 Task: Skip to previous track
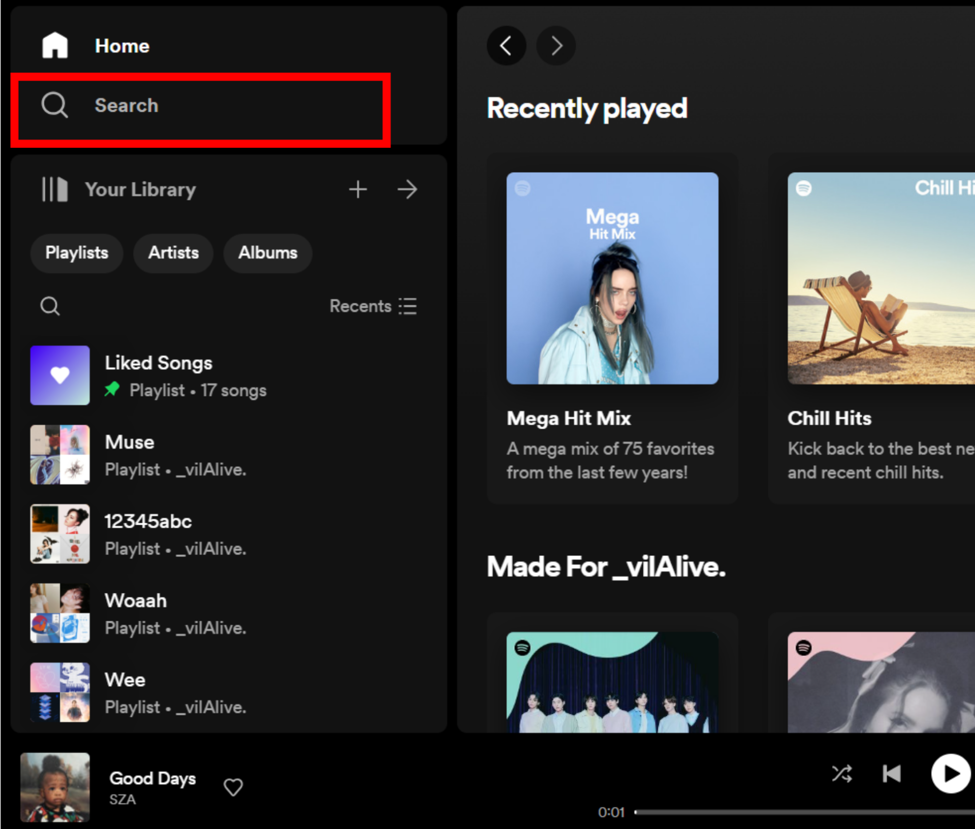[x=892, y=774]
